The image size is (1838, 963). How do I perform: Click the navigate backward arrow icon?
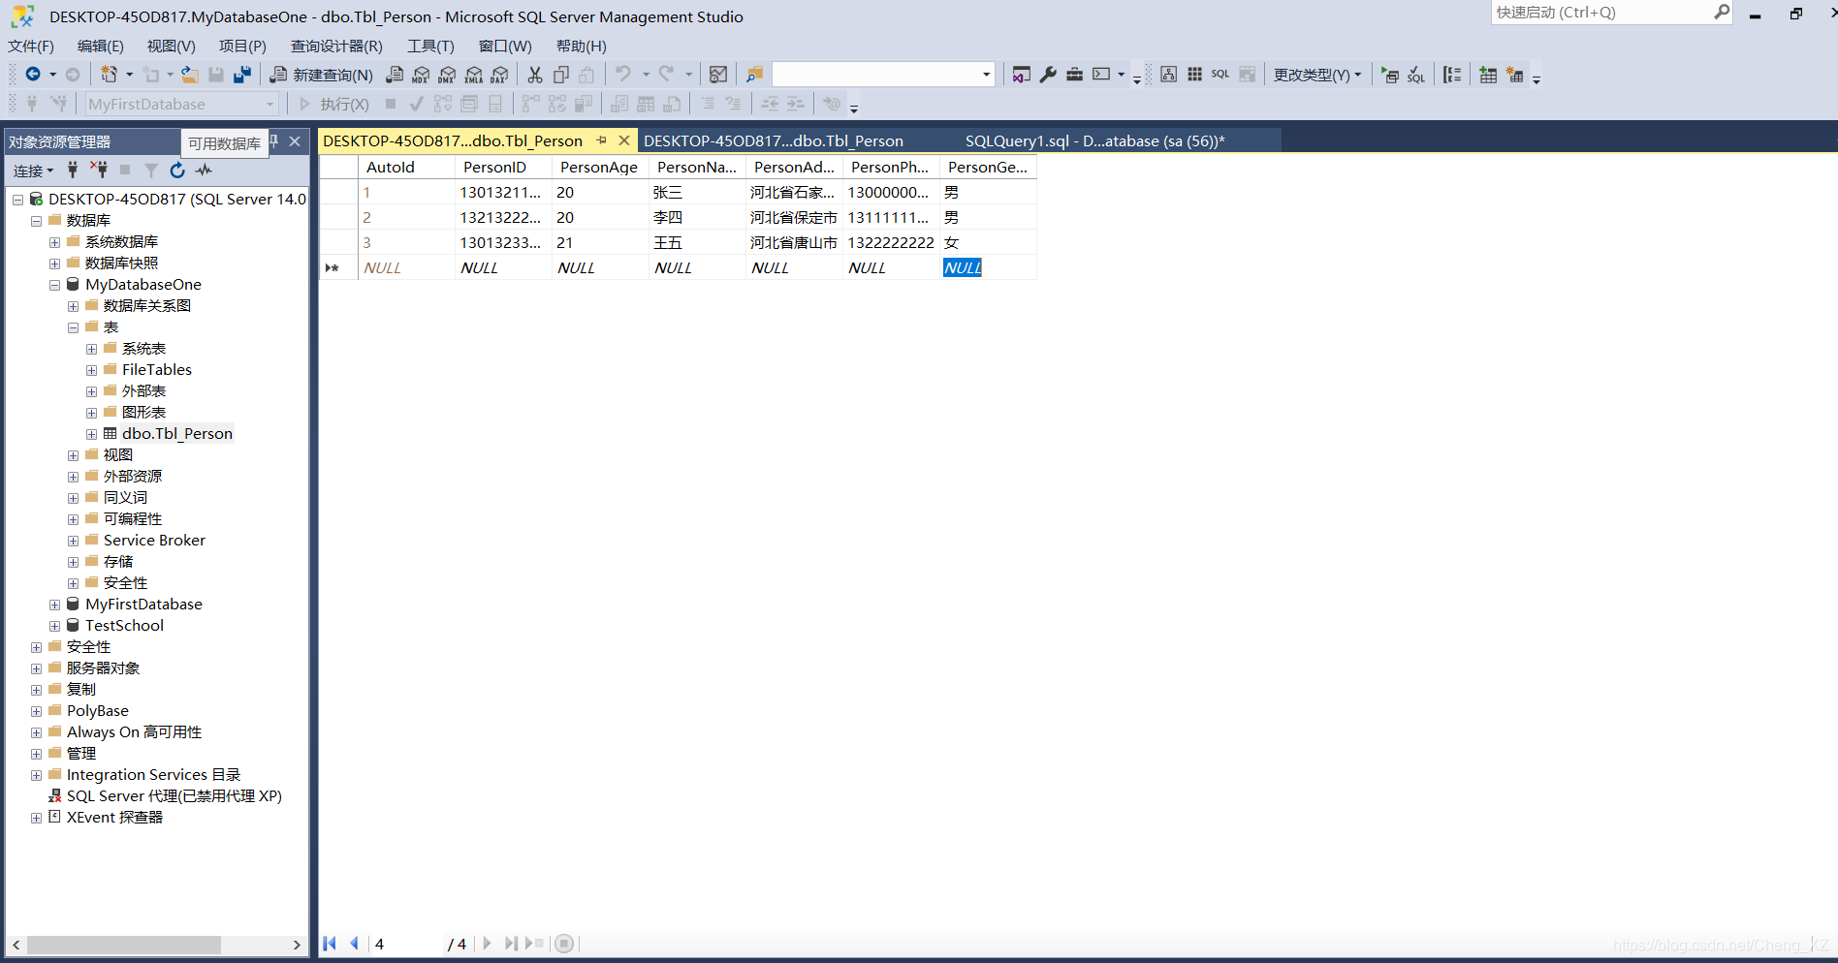(33, 75)
